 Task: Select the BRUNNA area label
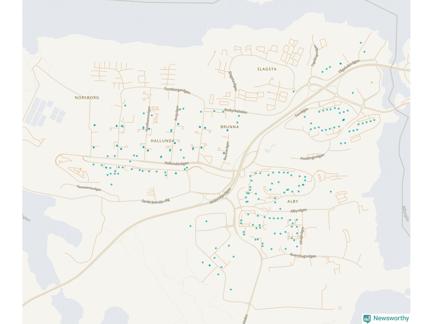[x=230, y=127]
